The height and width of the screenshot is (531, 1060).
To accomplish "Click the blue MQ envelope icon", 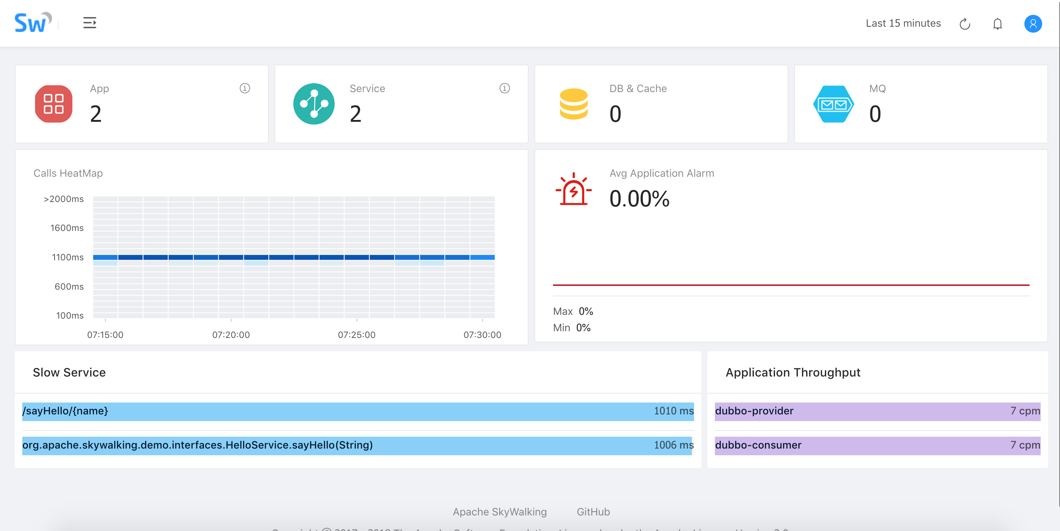I will click(x=833, y=104).
